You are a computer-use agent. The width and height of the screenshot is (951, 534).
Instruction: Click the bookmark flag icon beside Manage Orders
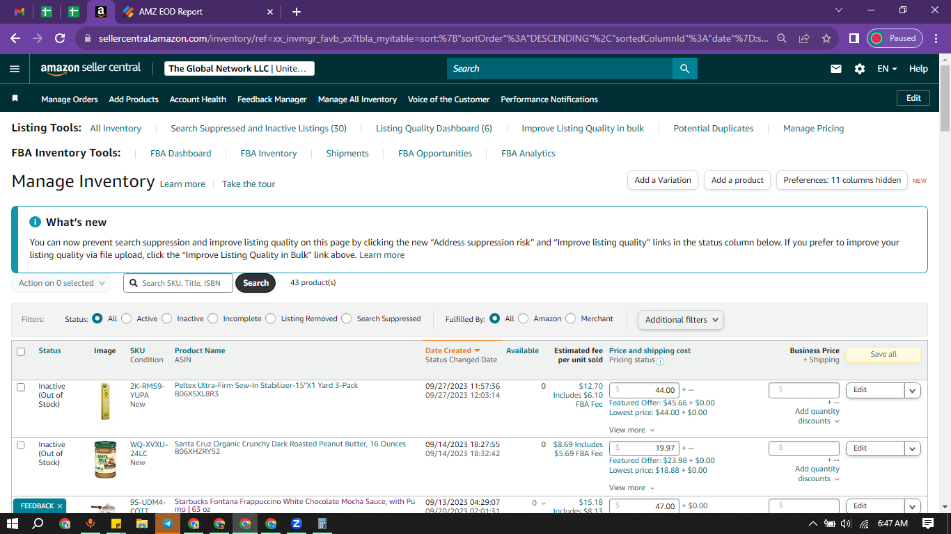15,99
